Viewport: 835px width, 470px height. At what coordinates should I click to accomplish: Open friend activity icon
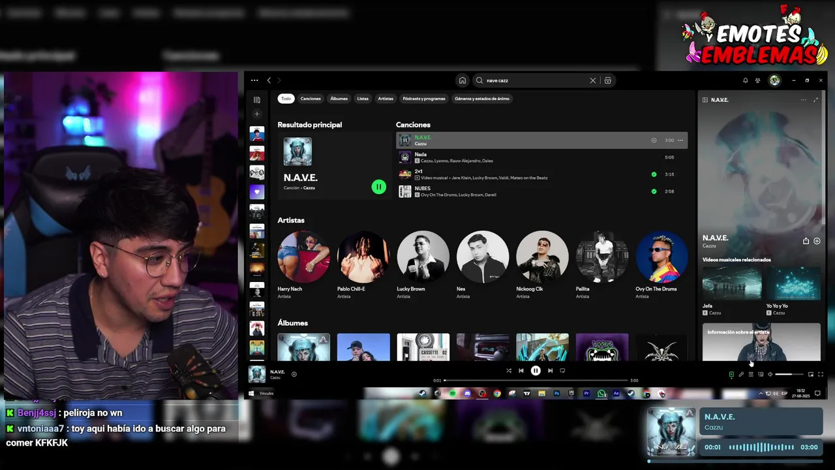point(757,80)
